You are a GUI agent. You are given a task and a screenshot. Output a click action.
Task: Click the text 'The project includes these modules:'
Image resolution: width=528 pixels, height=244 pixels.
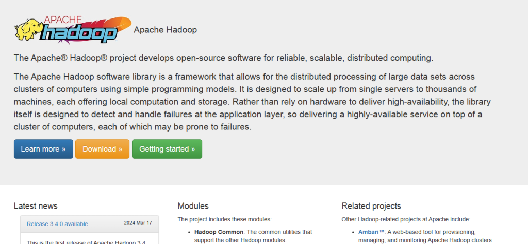224,219
